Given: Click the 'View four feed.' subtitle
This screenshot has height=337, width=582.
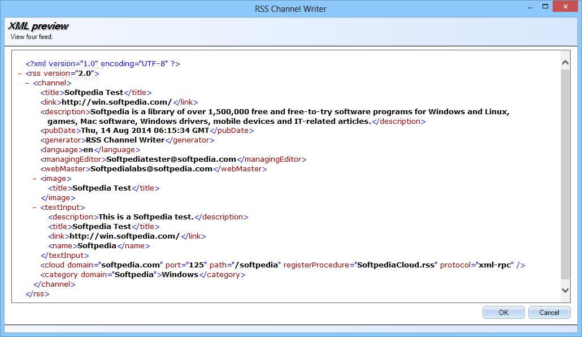Looking at the screenshot, I should (32, 37).
